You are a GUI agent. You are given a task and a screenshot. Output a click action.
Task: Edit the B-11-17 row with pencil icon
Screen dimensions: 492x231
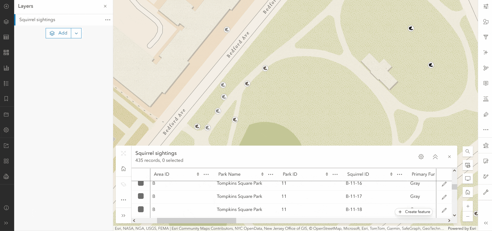click(444, 197)
